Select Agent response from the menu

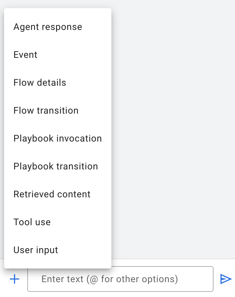[48, 27]
